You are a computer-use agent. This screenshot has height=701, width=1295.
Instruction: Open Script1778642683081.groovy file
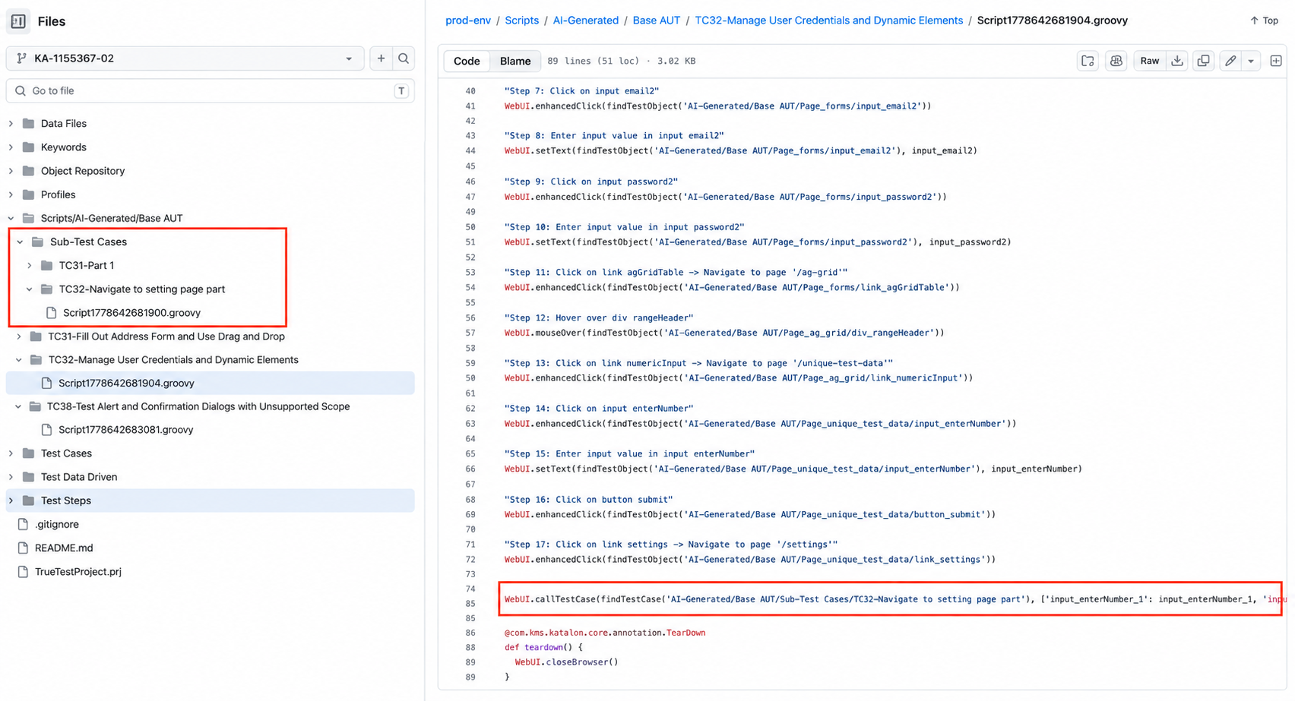point(125,430)
